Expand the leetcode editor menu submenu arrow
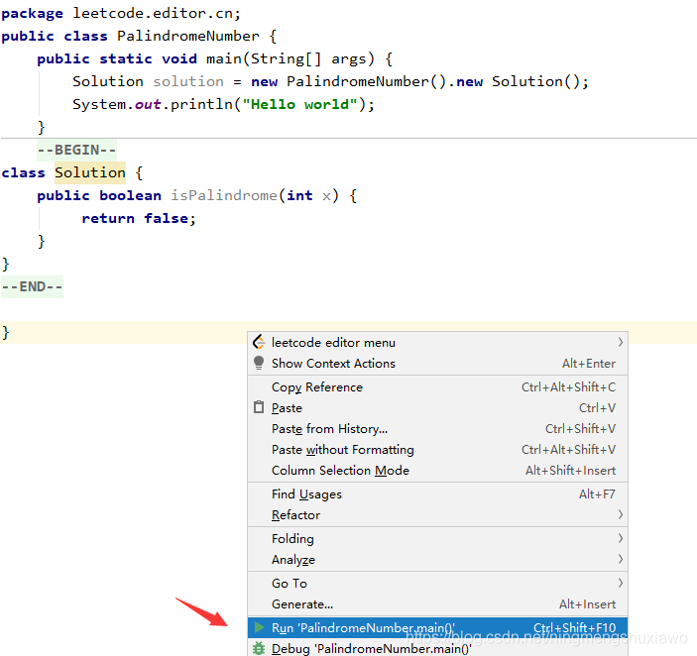Image resolution: width=697 pixels, height=656 pixels. point(621,342)
